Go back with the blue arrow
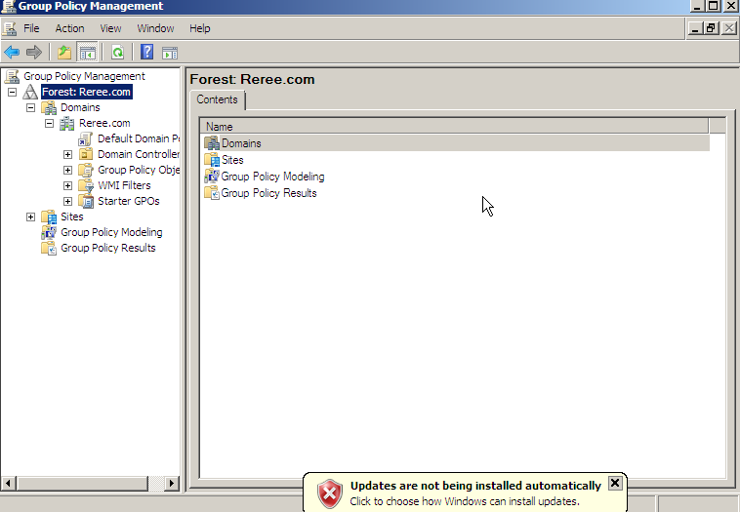Image resolution: width=740 pixels, height=512 pixels. tap(12, 52)
